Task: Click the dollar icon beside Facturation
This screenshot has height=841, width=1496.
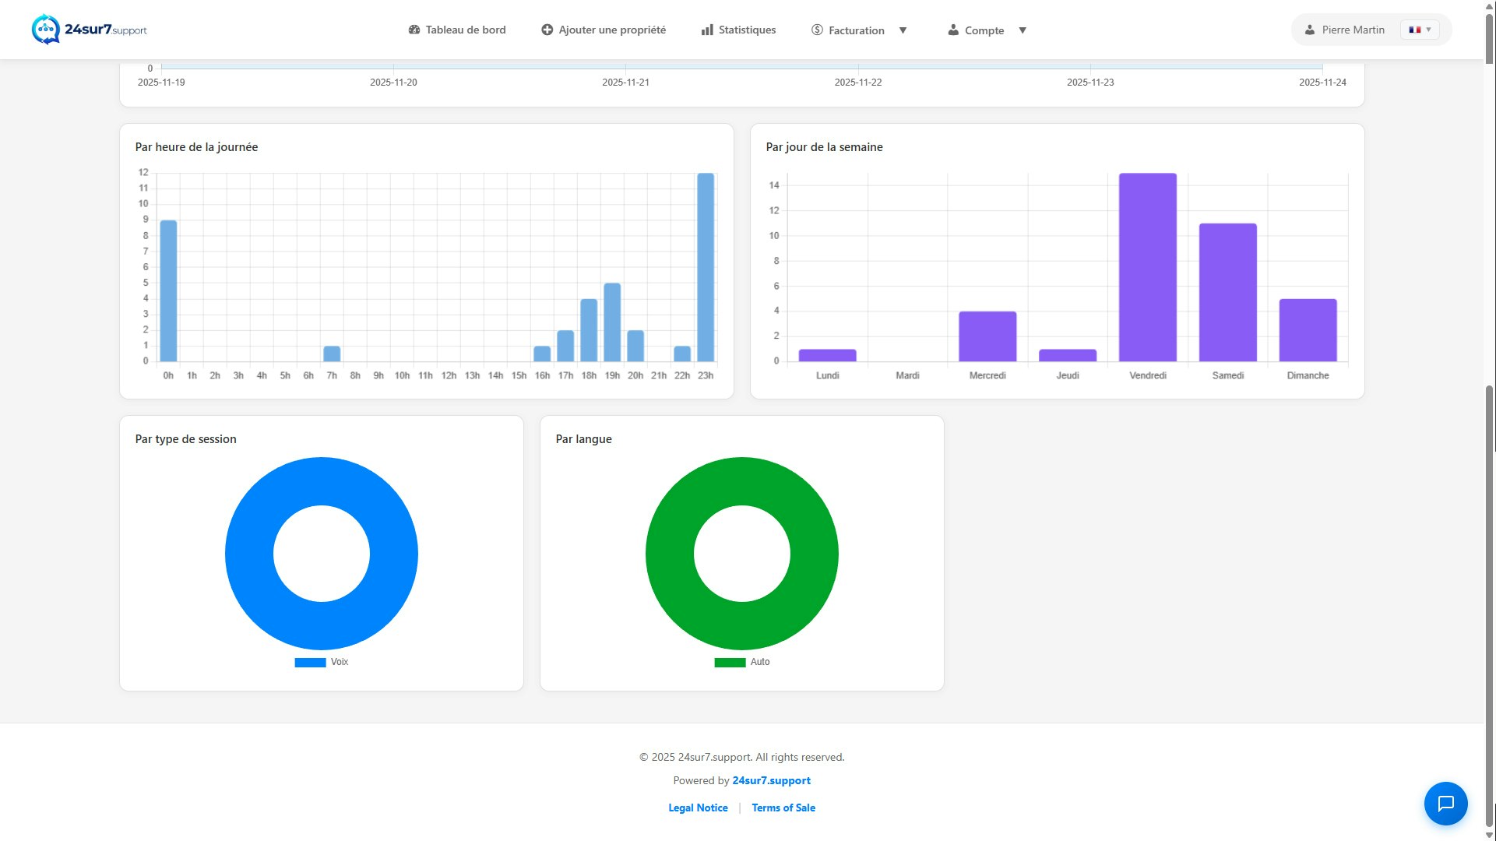Action: pyautogui.click(x=817, y=30)
